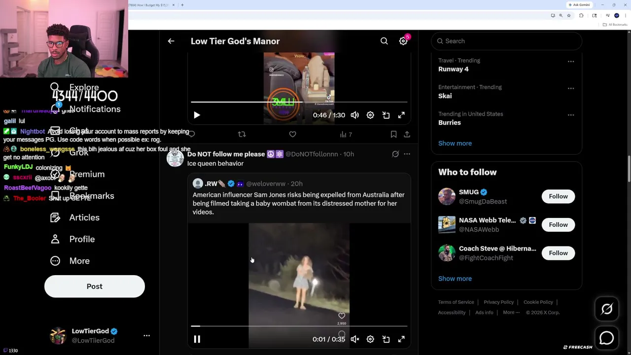
Task: Show more accounts to follow
Action: (x=455, y=279)
